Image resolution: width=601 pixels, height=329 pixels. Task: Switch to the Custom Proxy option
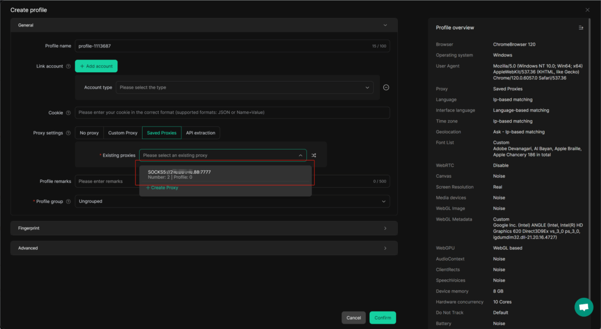(123, 133)
